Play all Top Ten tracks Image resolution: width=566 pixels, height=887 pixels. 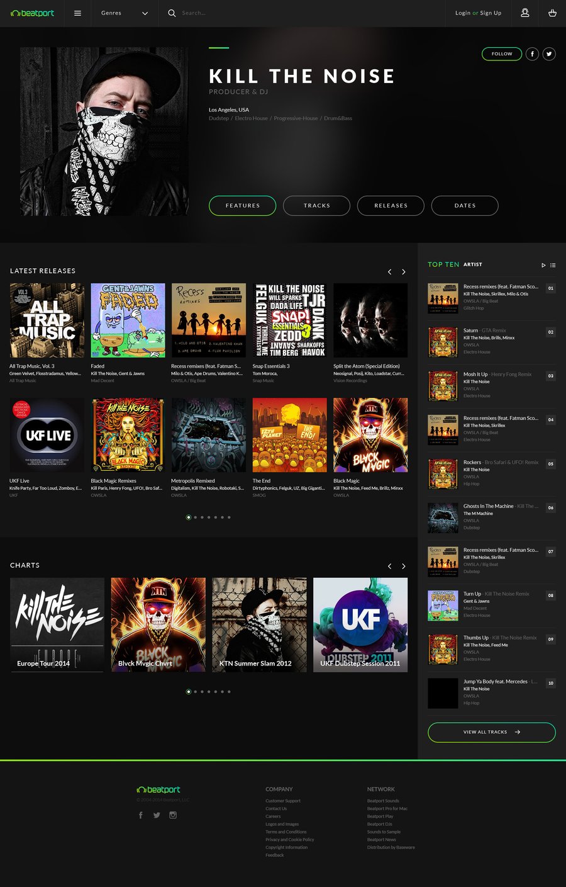pos(543,265)
